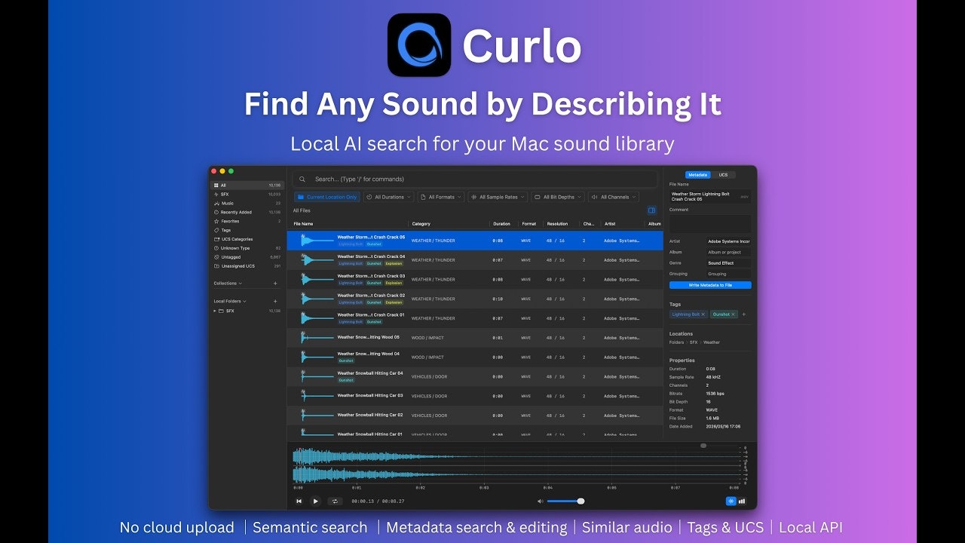Select Crash Crack 01 row
The width and height of the screenshot is (965, 543).
475,318
